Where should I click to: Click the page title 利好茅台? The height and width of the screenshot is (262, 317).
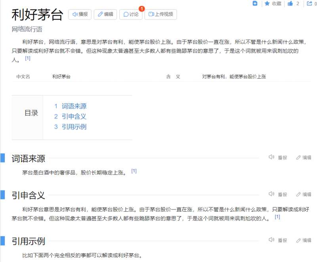click(x=37, y=15)
